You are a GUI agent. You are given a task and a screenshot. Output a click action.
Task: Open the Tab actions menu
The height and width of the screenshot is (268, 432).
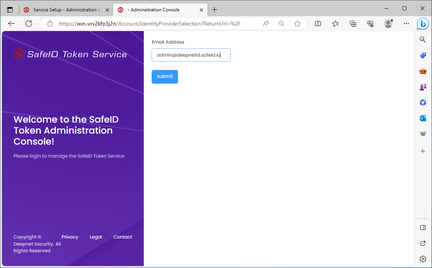coord(10,10)
